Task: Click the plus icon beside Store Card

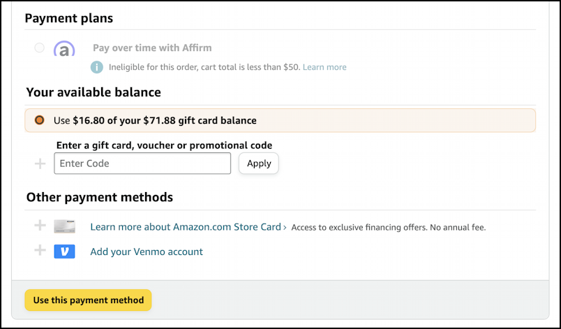Action: (40, 226)
